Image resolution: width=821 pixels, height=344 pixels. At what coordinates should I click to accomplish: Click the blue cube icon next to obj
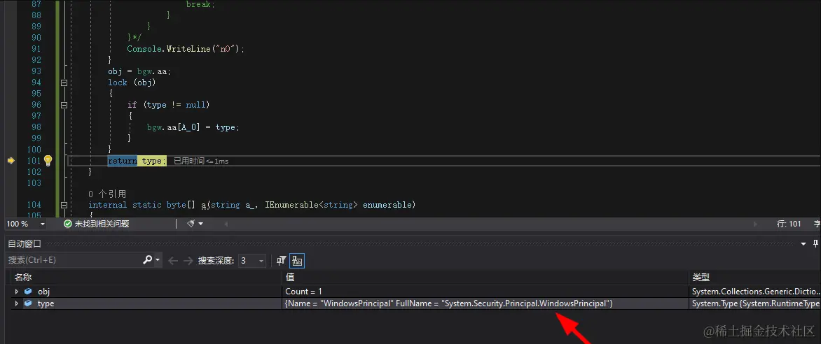tap(28, 291)
